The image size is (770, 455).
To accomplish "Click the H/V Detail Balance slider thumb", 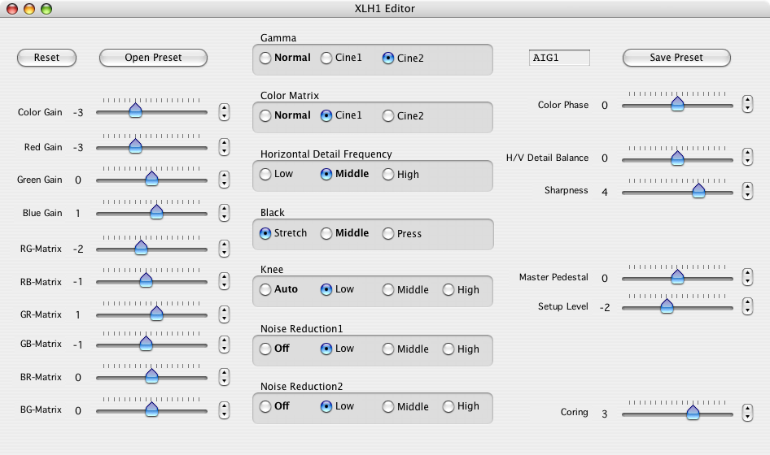I will tap(678, 158).
